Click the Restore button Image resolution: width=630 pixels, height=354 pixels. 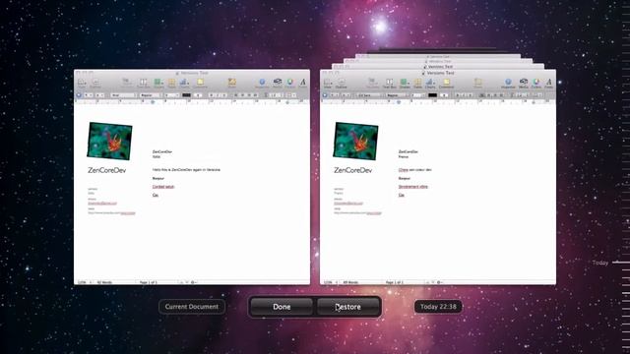point(347,307)
